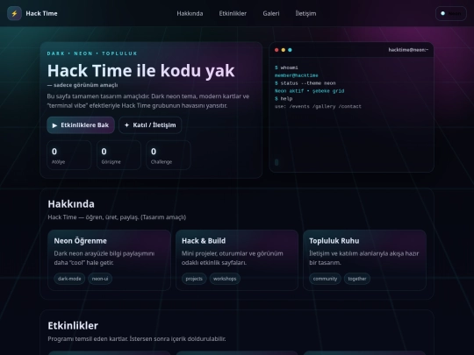Click the play triangle icon in Etkinliklere Bak
The height and width of the screenshot is (355, 474).
pyautogui.click(x=54, y=125)
